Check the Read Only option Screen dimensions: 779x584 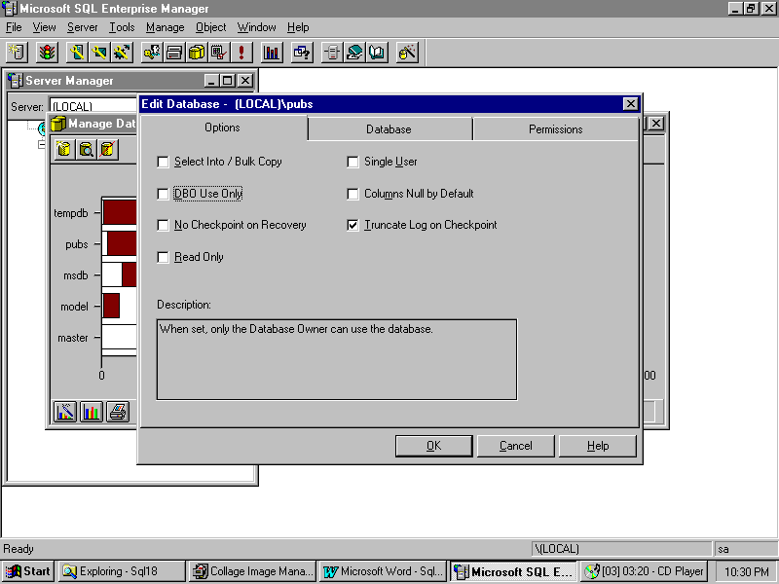click(164, 258)
